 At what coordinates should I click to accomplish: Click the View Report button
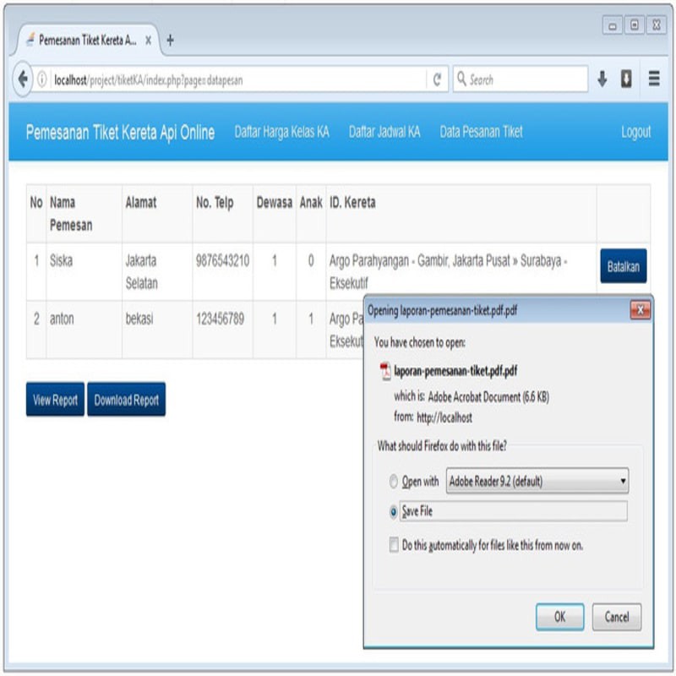point(55,398)
